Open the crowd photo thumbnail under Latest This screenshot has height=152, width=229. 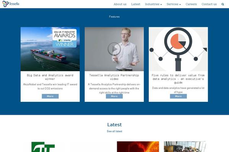[x=185, y=147]
